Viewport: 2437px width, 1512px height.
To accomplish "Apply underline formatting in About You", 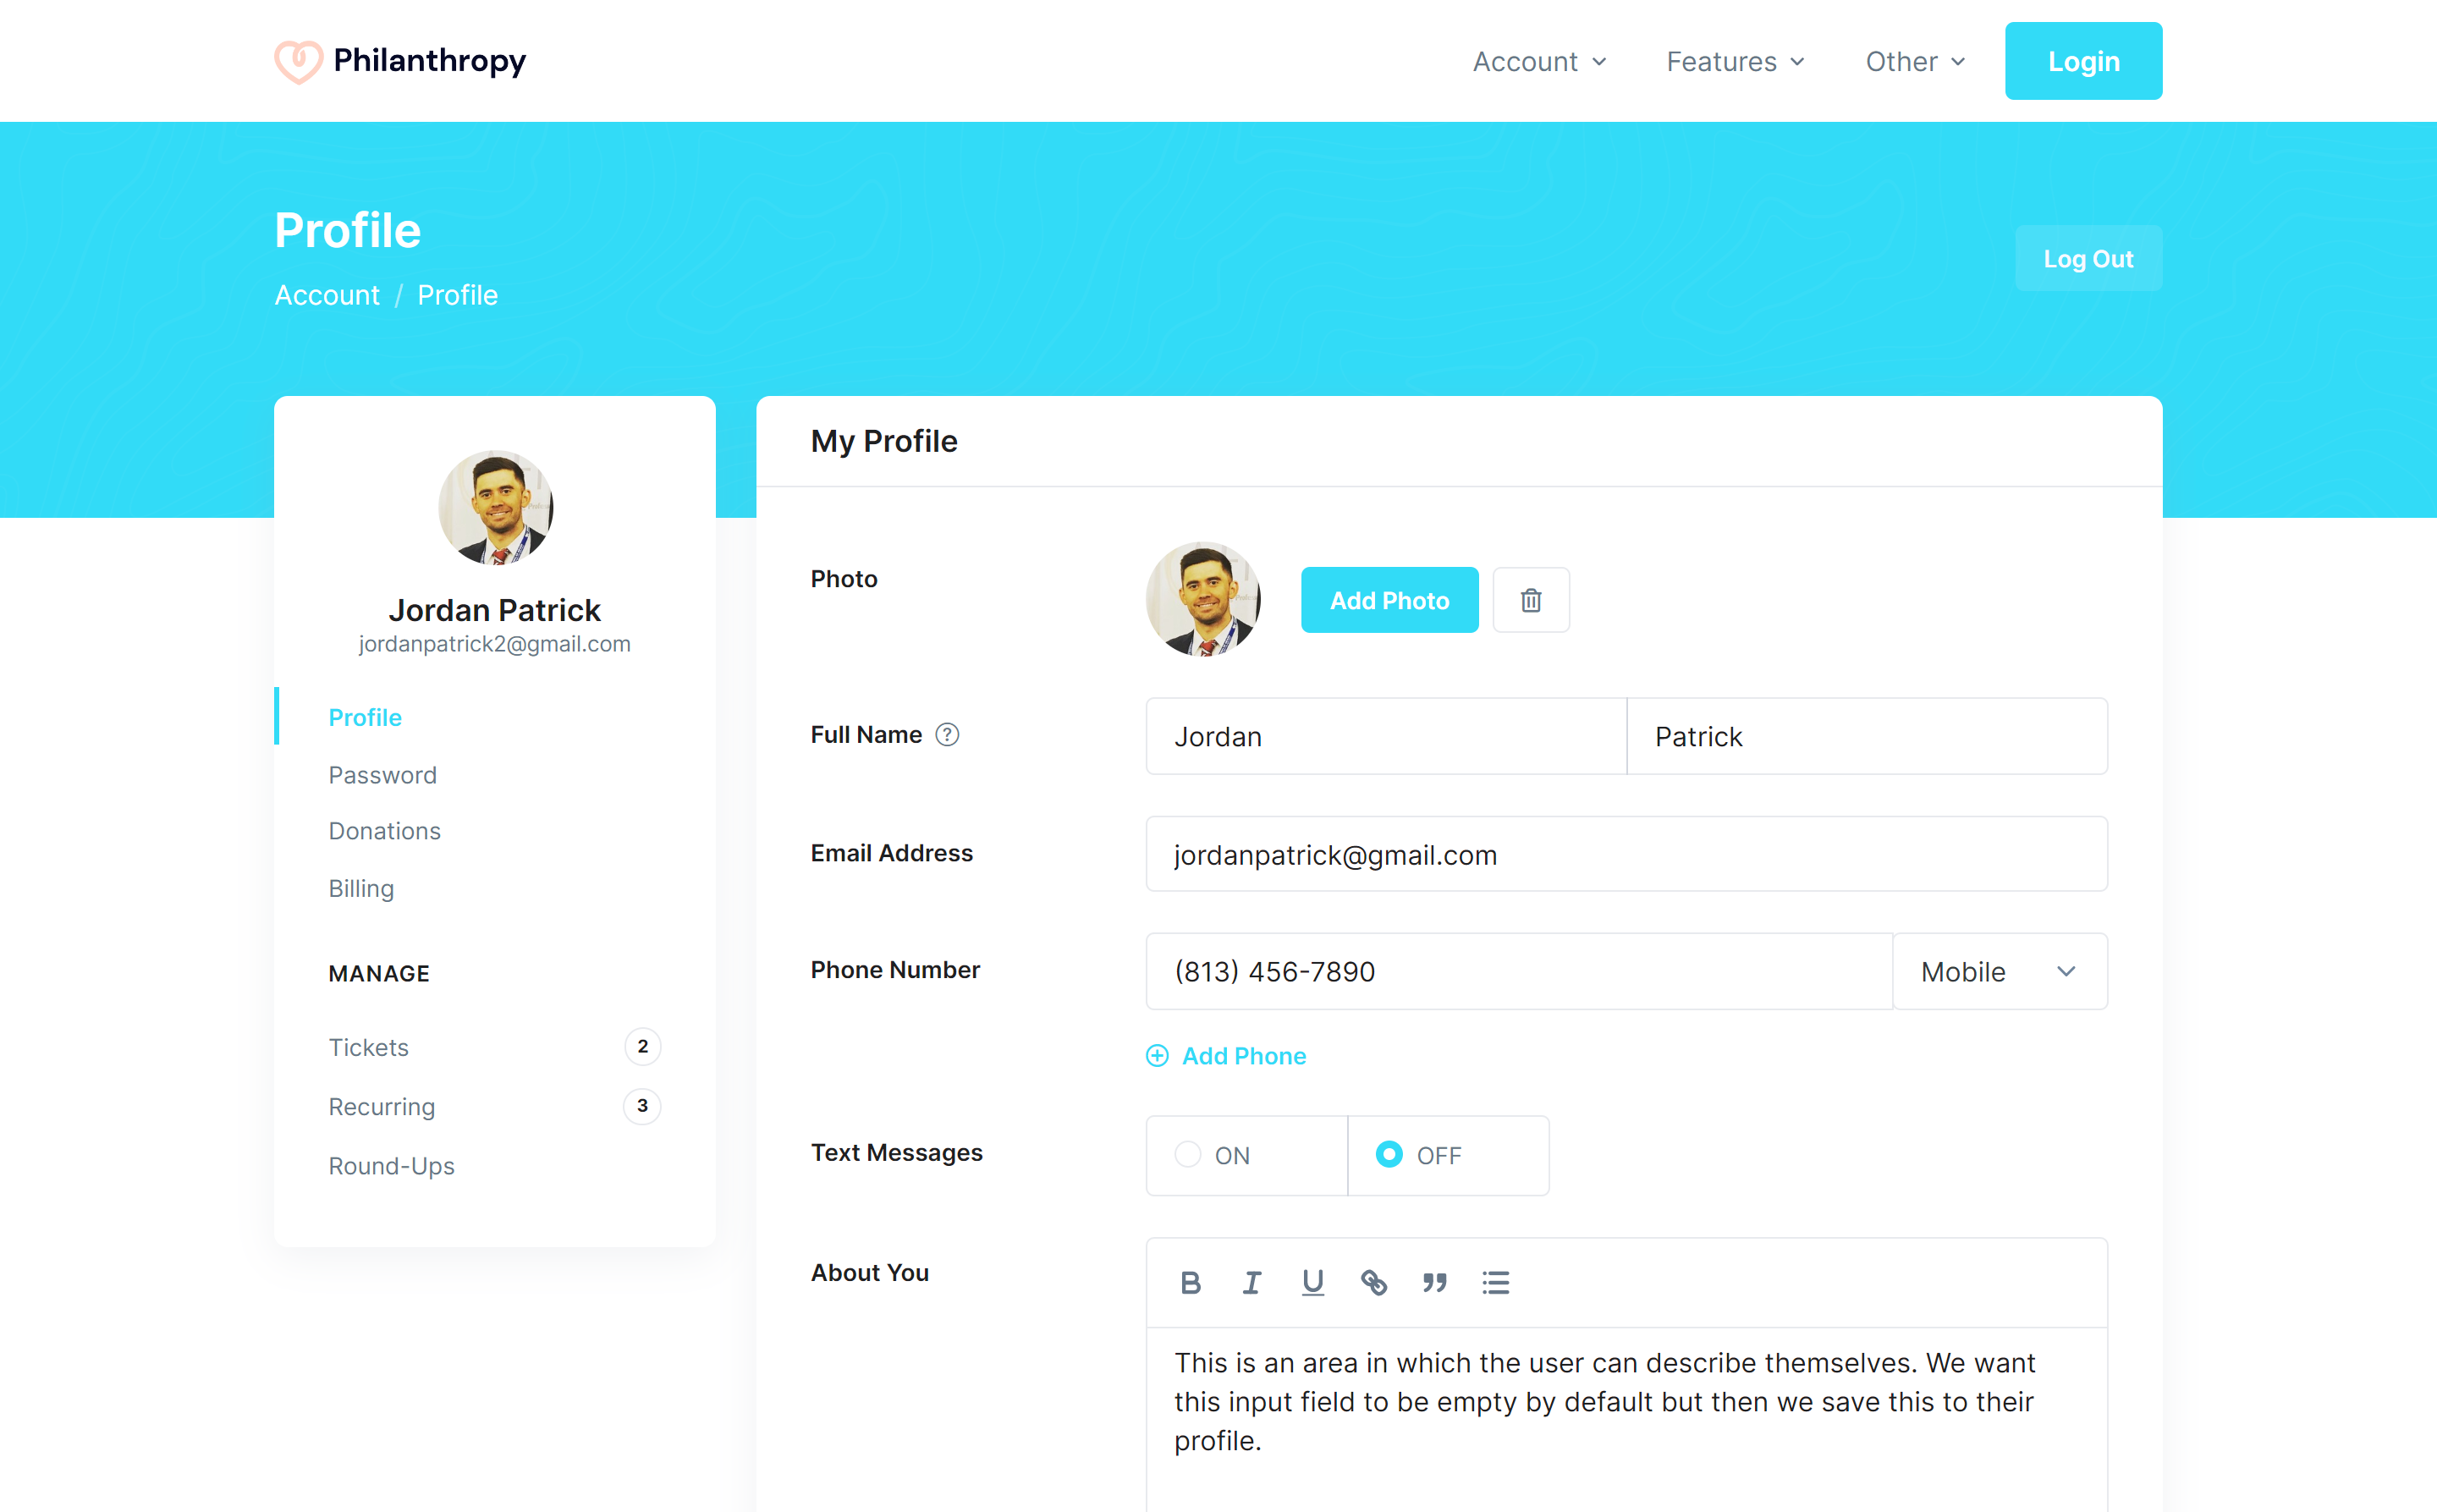I will (1312, 1282).
